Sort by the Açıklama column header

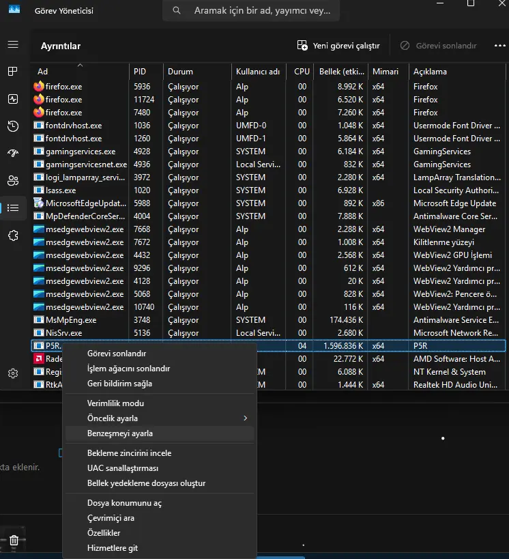coord(457,71)
